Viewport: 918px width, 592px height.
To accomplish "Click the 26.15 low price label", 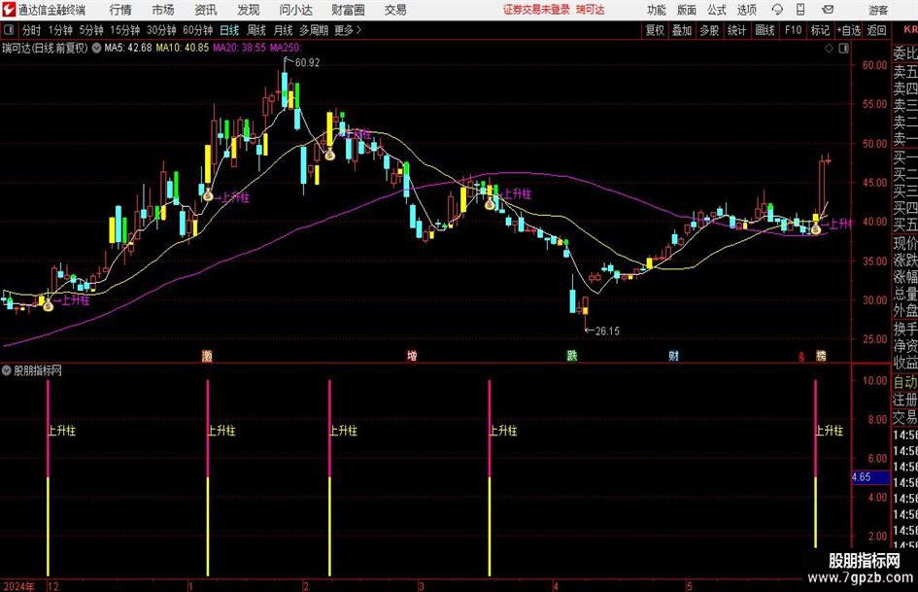I will click(607, 331).
